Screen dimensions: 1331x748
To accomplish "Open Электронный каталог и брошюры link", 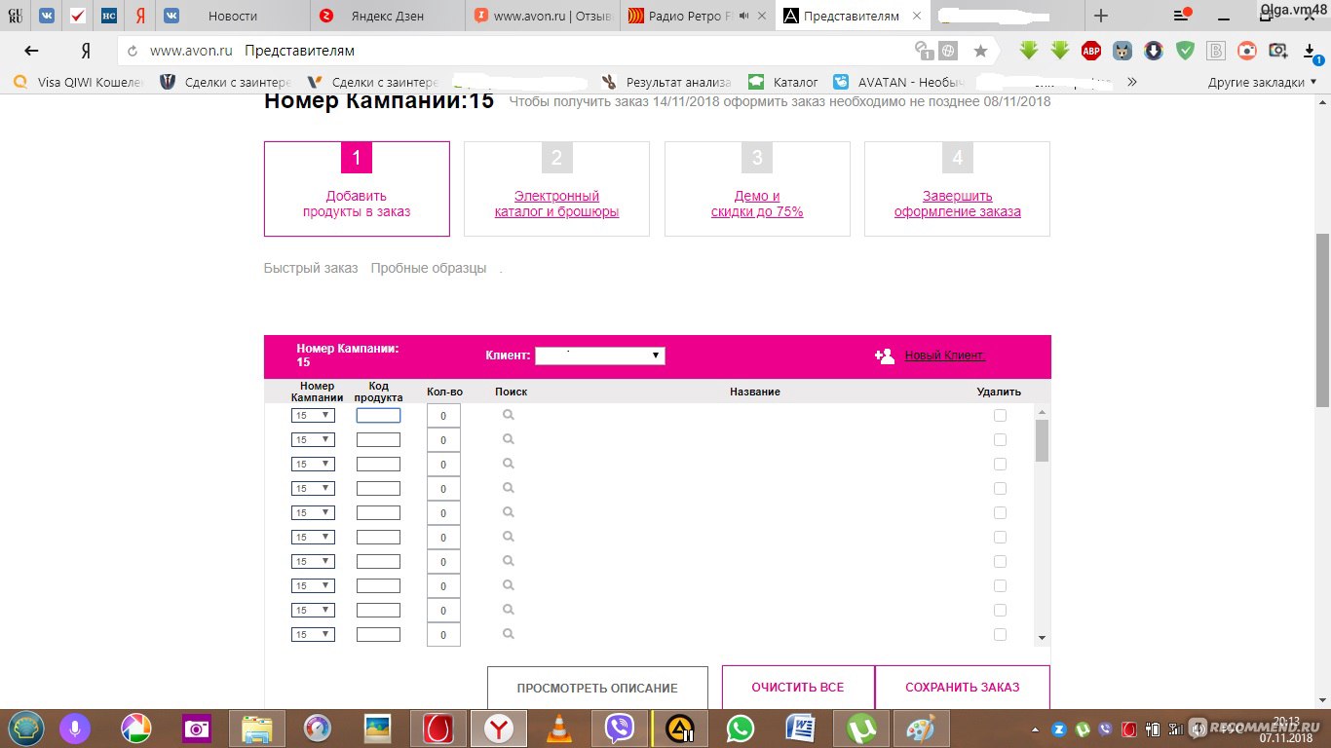I will point(556,204).
